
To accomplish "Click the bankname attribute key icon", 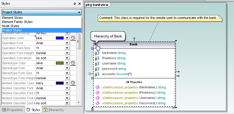I will point(97,53).
